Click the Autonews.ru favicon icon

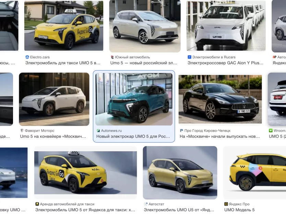tap(98, 131)
